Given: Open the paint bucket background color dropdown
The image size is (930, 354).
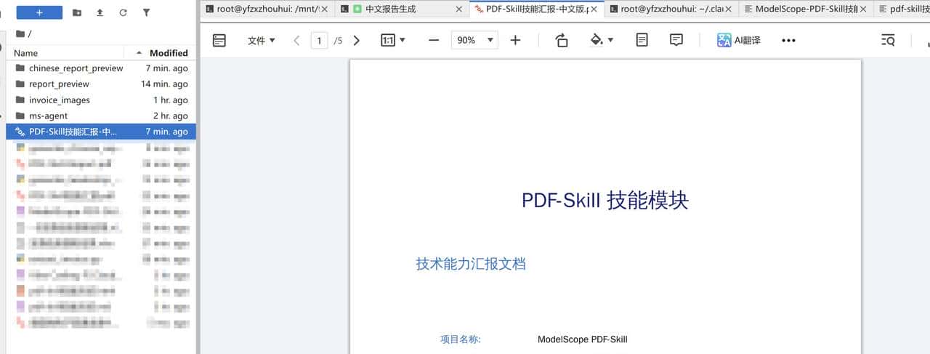Looking at the screenshot, I should tap(602, 41).
